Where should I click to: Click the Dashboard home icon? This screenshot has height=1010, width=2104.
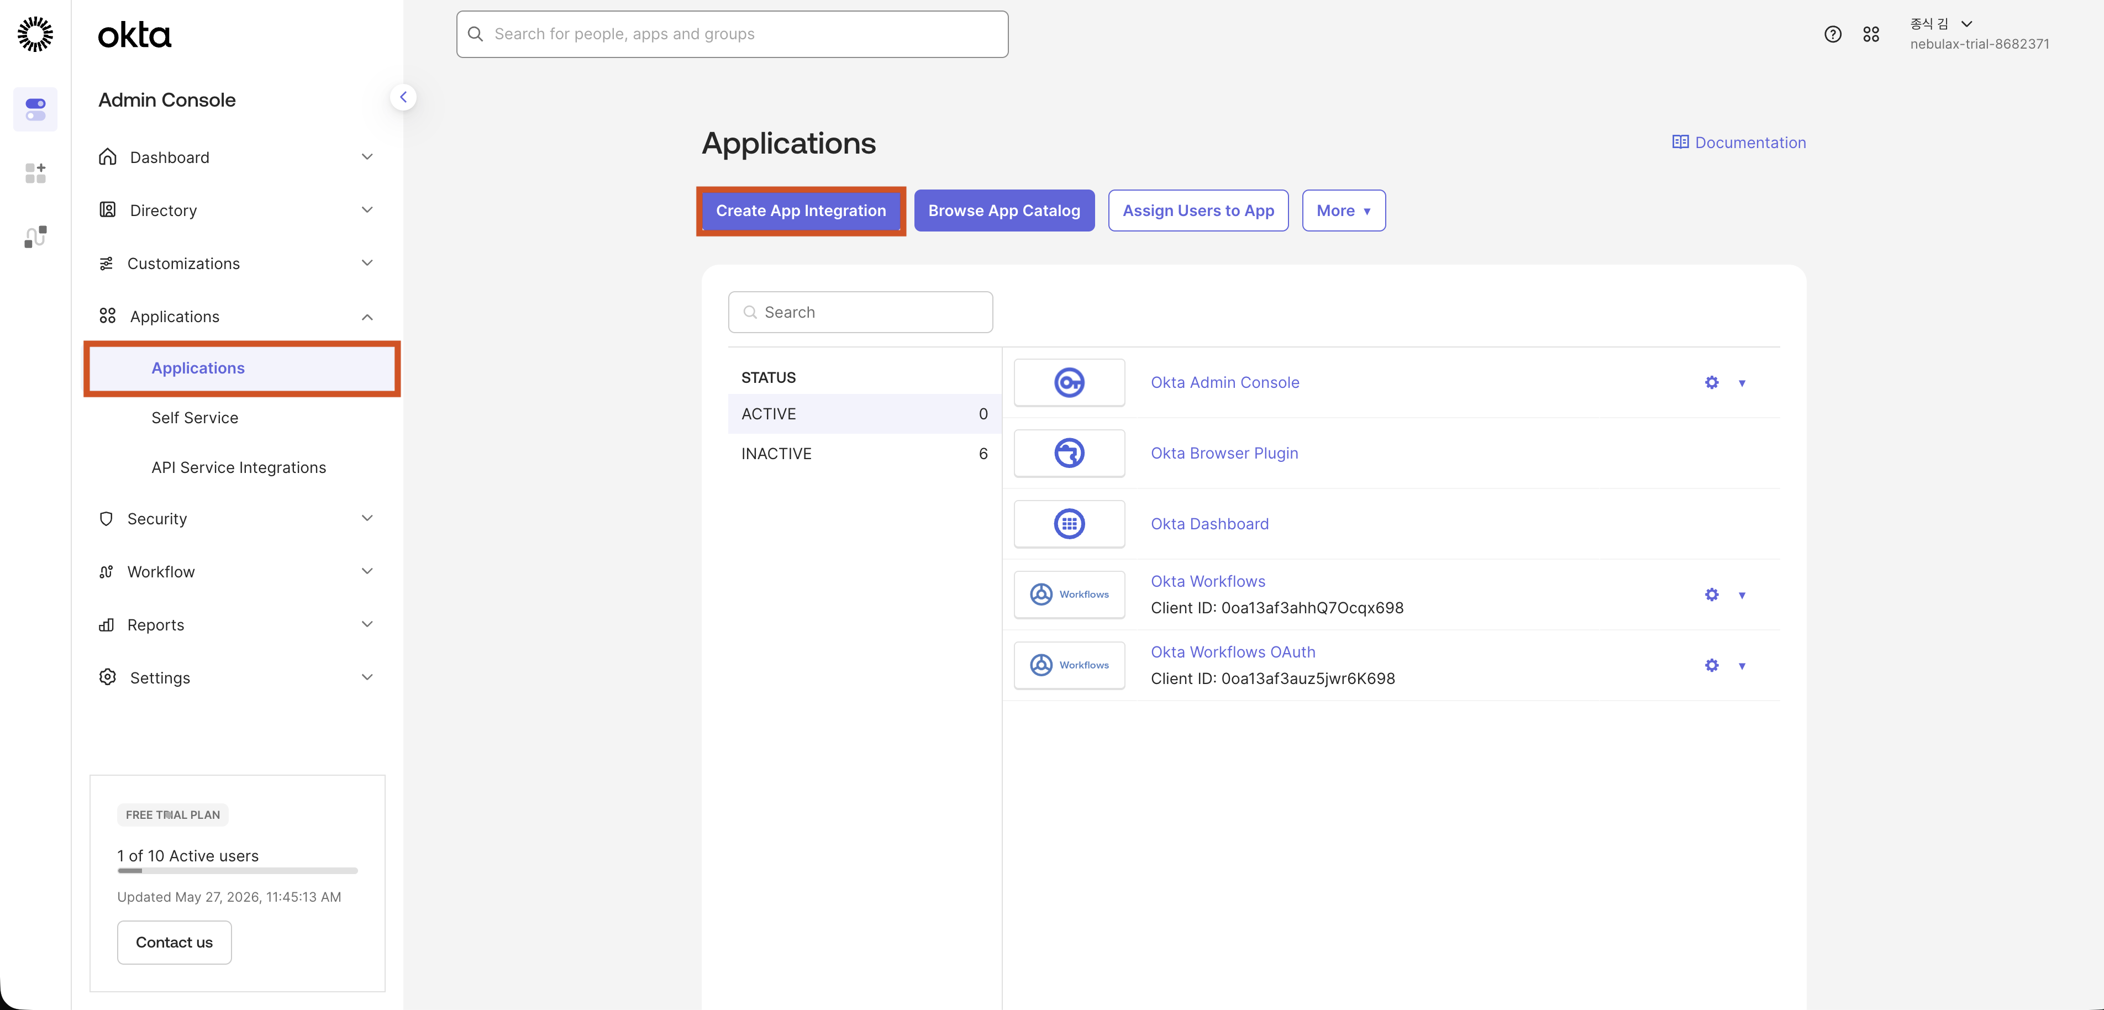pos(108,157)
